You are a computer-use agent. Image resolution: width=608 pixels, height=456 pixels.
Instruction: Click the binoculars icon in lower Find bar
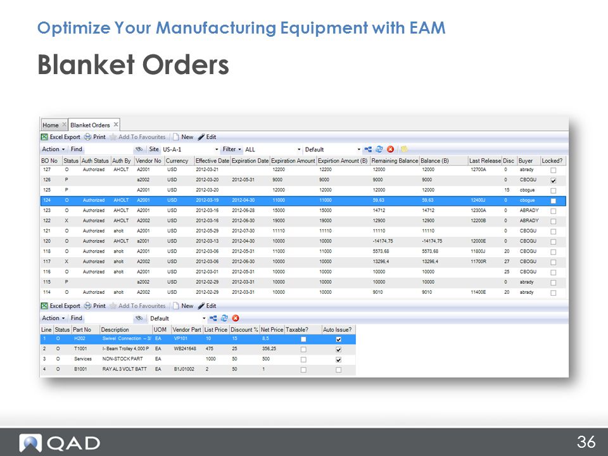pyautogui.click(x=139, y=319)
